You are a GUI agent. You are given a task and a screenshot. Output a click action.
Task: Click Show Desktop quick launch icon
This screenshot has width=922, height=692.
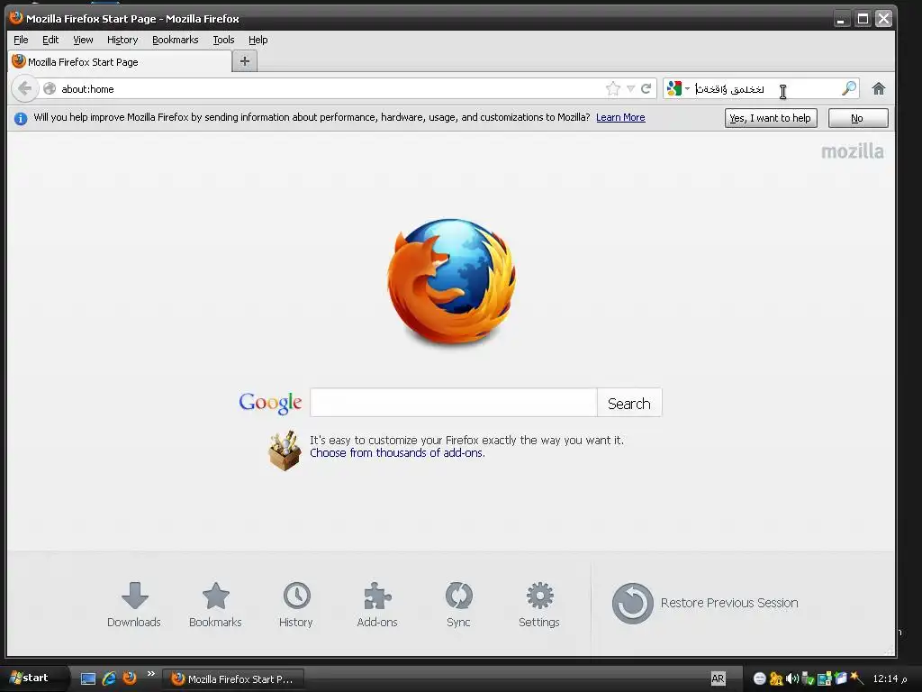point(88,678)
